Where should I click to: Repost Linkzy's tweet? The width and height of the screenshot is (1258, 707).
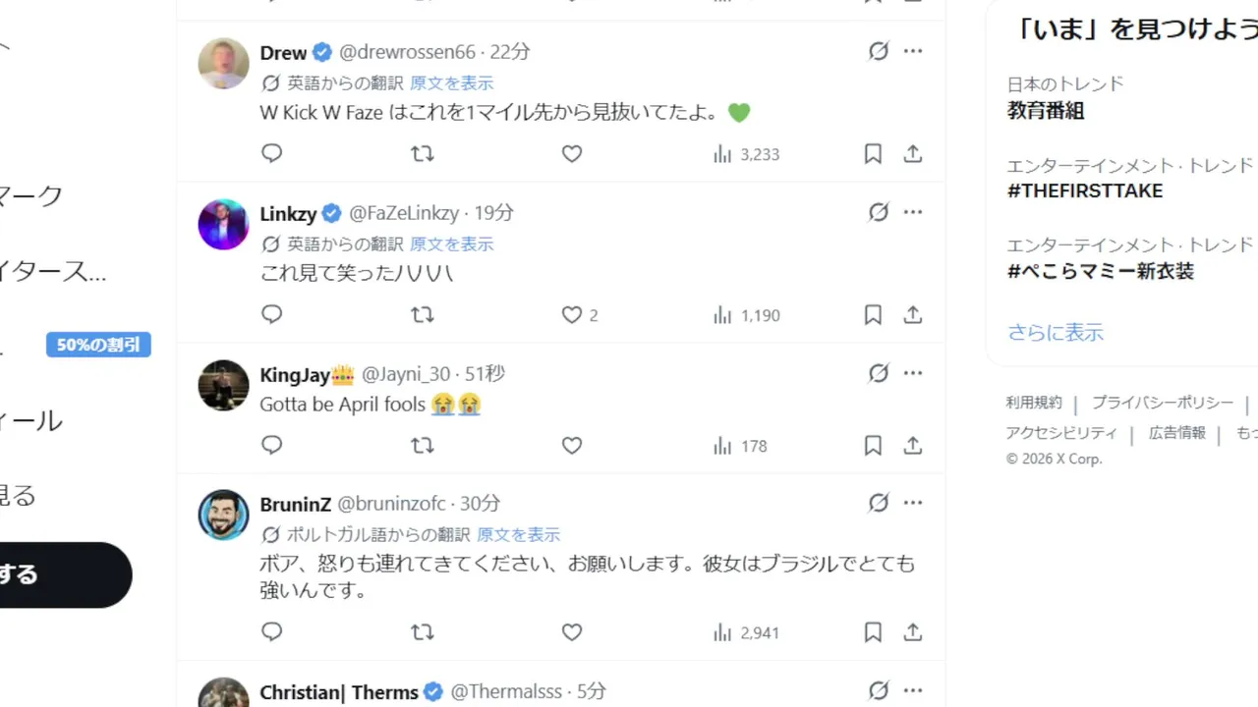tap(422, 315)
